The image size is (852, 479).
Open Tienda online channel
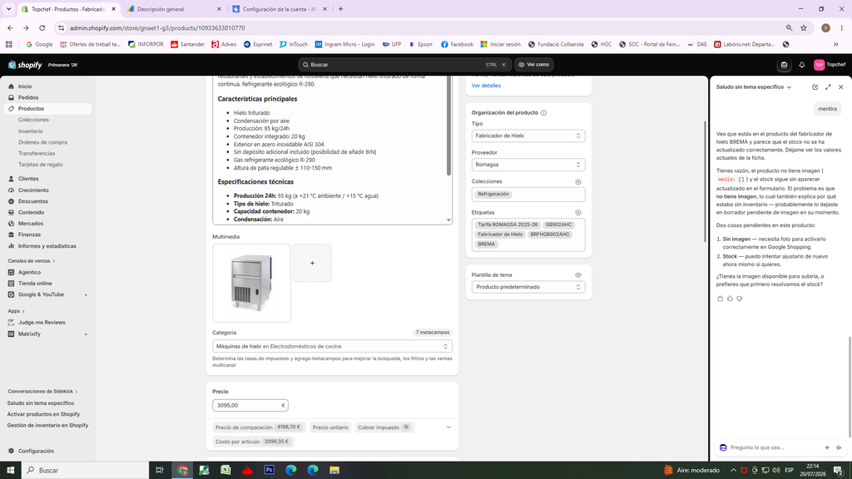point(35,284)
